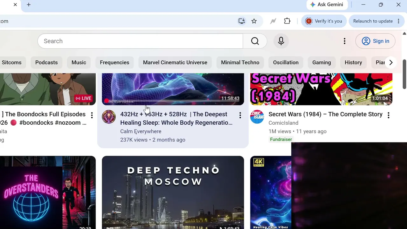The height and width of the screenshot is (229, 407).
Task: Bookmark this page with the star icon
Action: (x=254, y=21)
